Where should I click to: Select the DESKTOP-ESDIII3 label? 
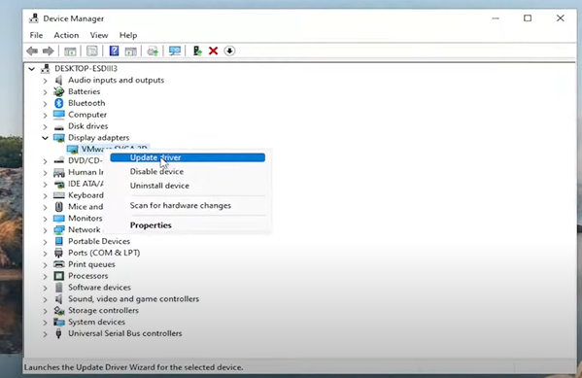(86, 68)
